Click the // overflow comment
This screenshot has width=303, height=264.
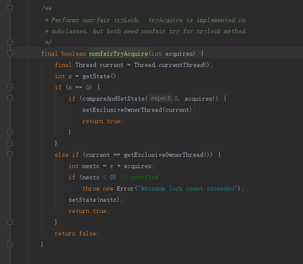coord(139,177)
